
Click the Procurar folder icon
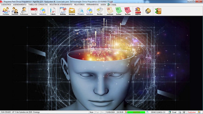72,11
